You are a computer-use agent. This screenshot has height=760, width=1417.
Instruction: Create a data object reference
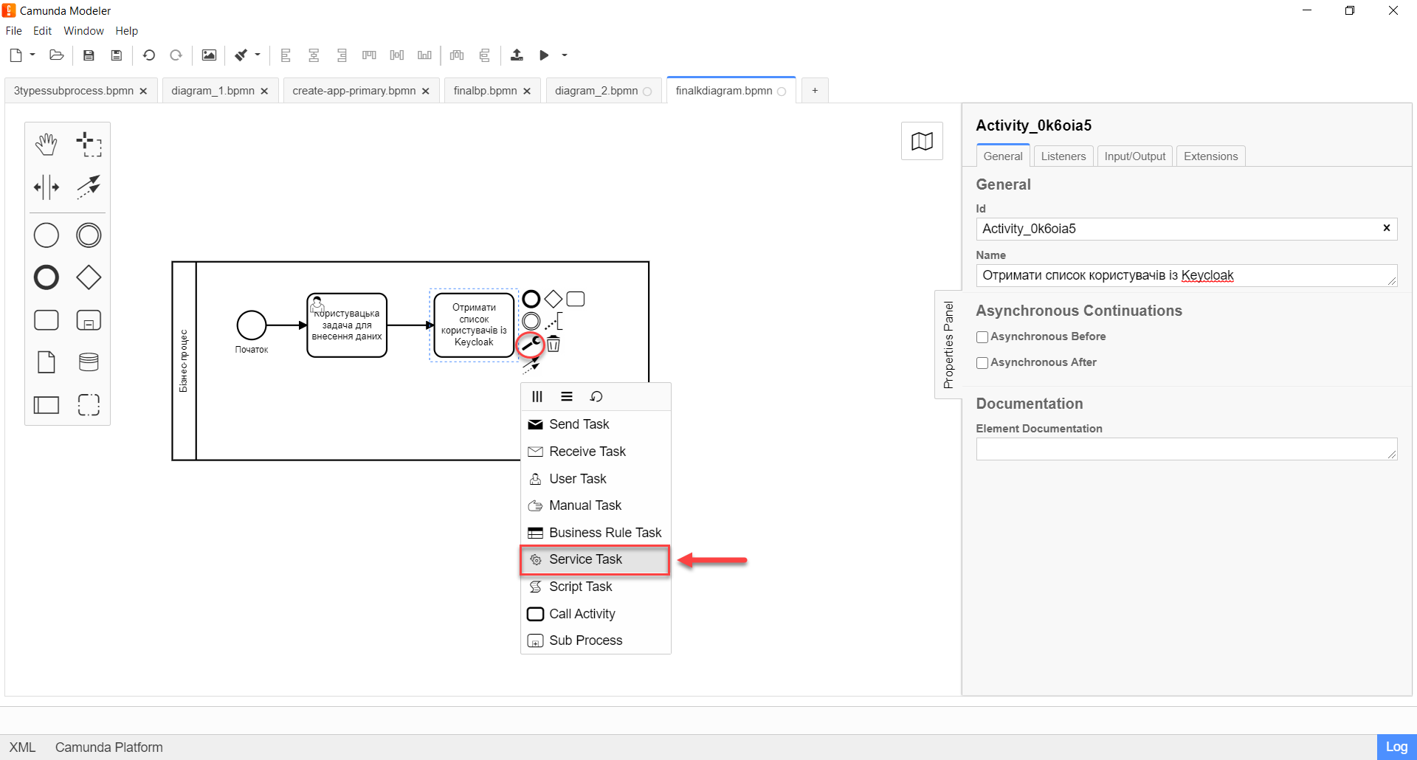tap(46, 362)
